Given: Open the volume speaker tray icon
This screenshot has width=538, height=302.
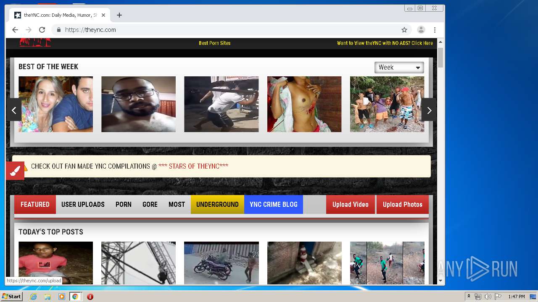Looking at the screenshot, I should [x=488, y=297].
